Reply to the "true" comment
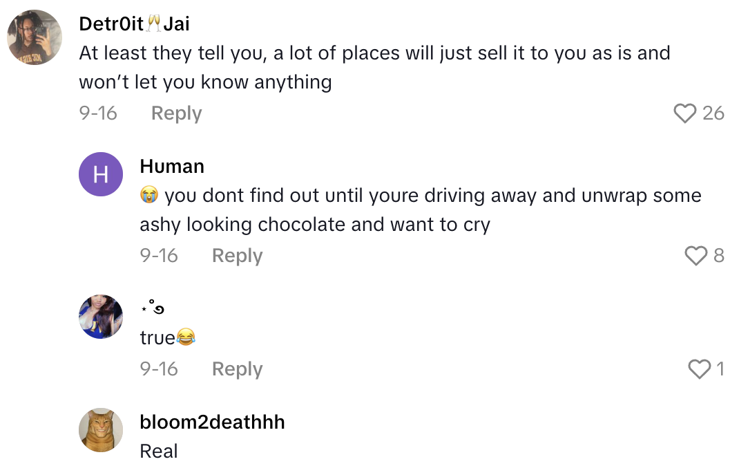 tap(237, 369)
